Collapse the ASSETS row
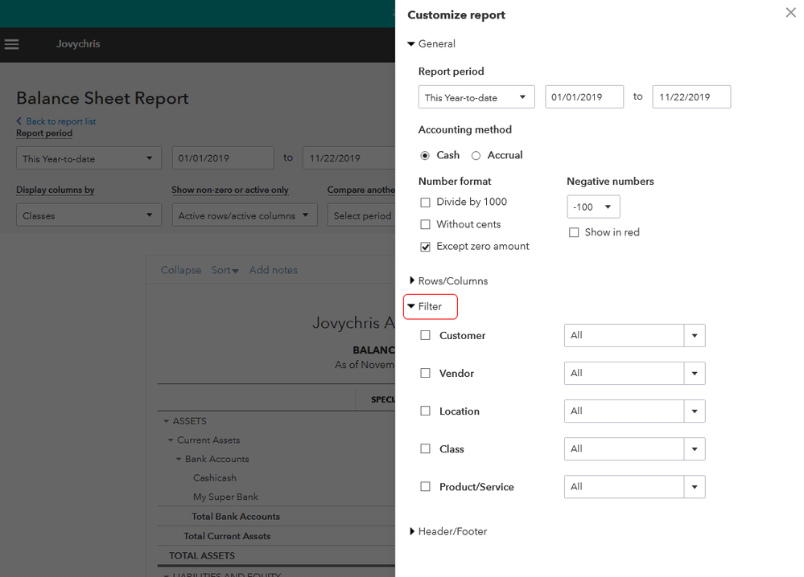 coord(166,421)
